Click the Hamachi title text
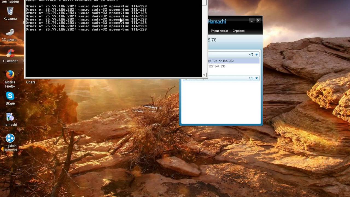This screenshot has height=197, width=350. (217, 21)
